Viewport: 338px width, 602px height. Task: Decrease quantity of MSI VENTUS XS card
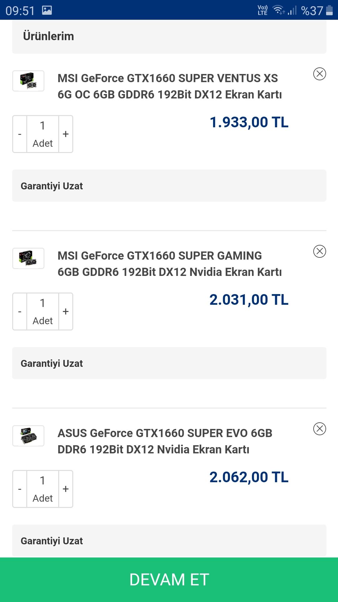click(20, 134)
